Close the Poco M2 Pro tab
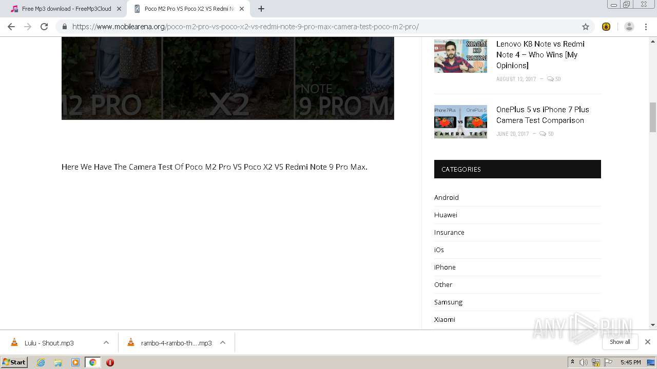 point(242,9)
